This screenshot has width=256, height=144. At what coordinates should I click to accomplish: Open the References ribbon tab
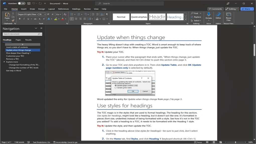tap(63, 9)
